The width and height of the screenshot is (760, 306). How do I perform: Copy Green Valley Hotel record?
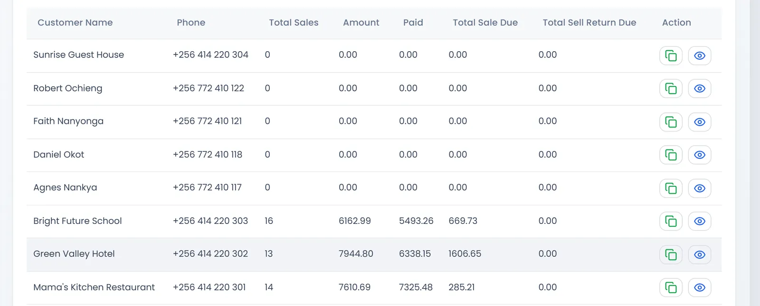[x=671, y=255]
